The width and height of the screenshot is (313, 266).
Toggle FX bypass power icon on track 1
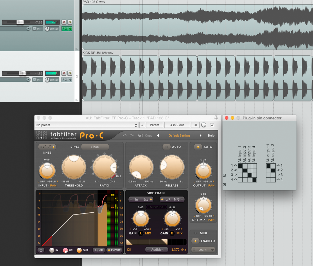(70, 29)
